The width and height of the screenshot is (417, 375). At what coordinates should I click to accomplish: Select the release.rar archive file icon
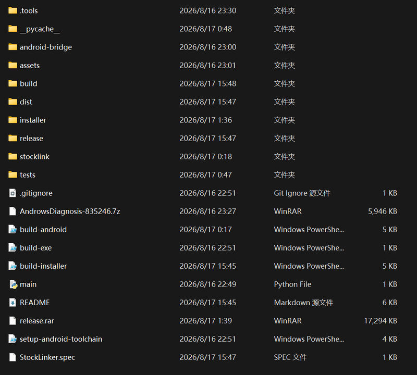coord(13,321)
